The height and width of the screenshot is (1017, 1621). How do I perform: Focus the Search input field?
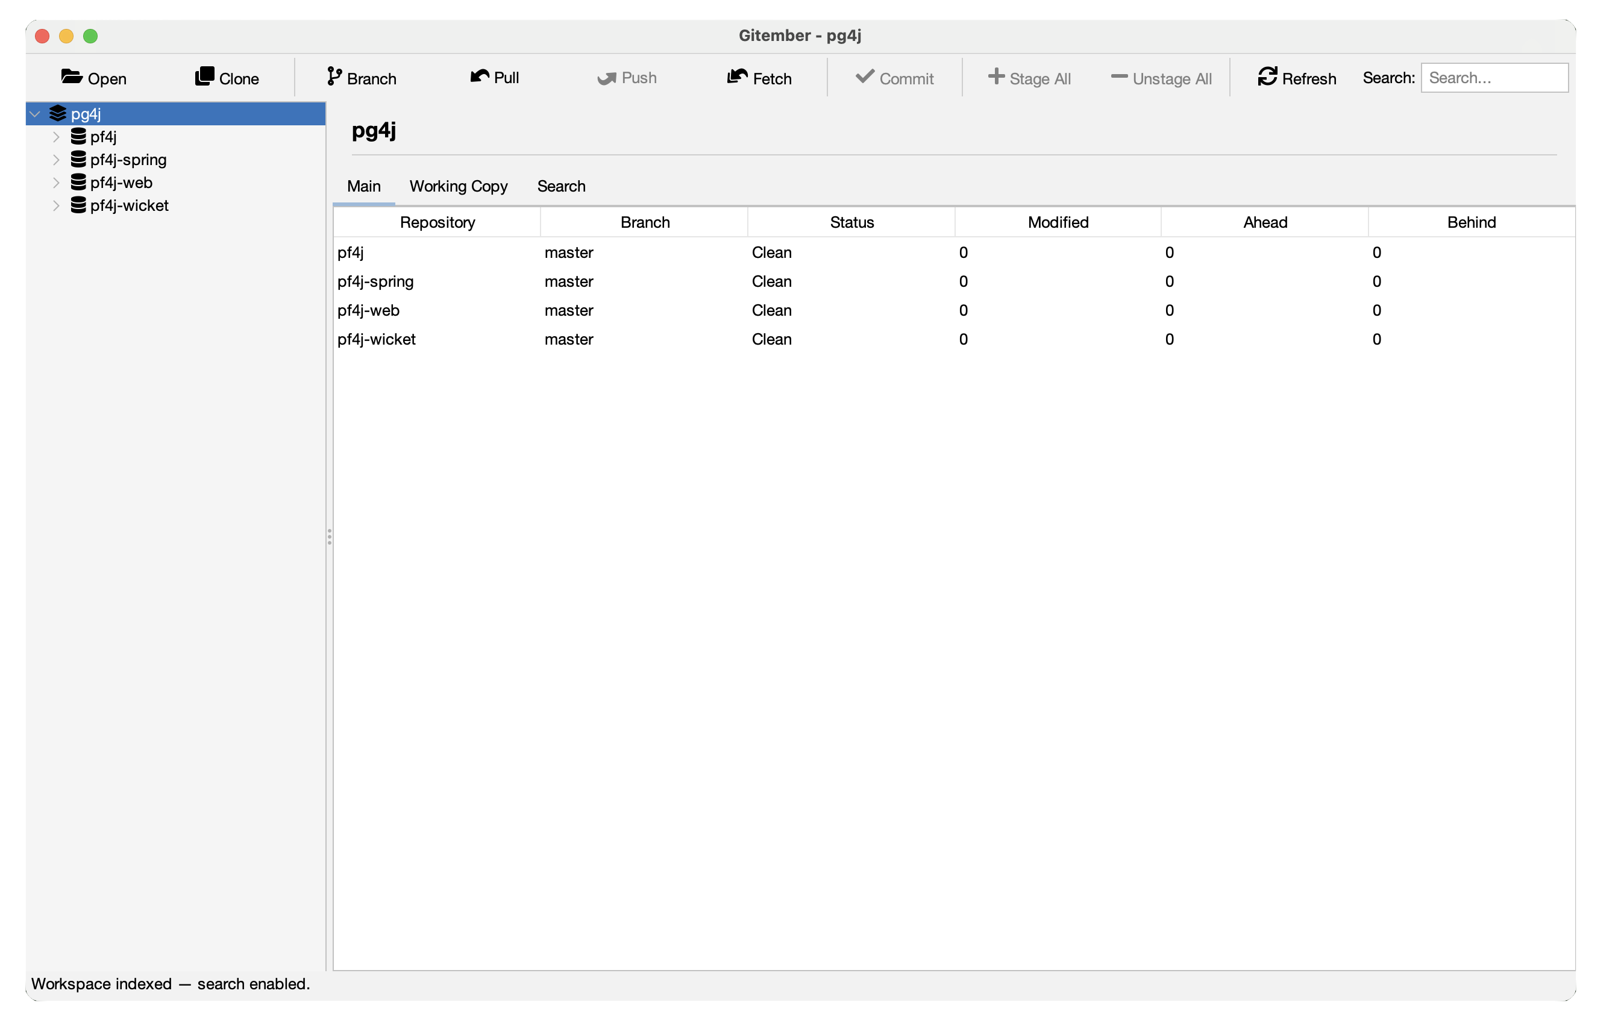[1494, 77]
